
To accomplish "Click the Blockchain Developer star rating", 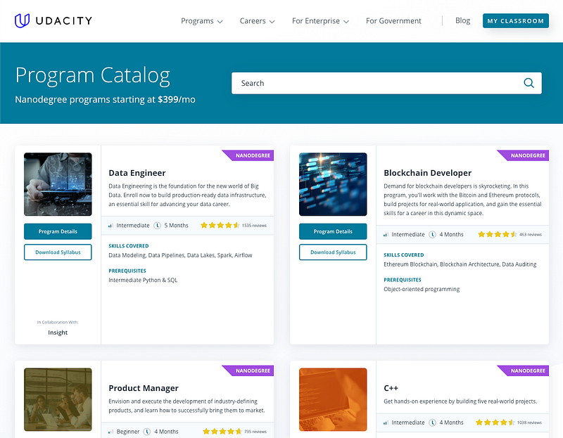I will coord(498,234).
